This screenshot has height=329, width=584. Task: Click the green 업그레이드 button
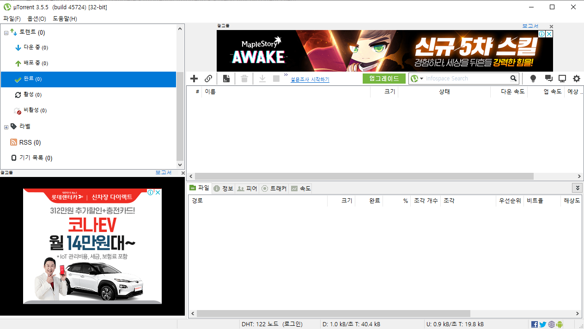384,79
